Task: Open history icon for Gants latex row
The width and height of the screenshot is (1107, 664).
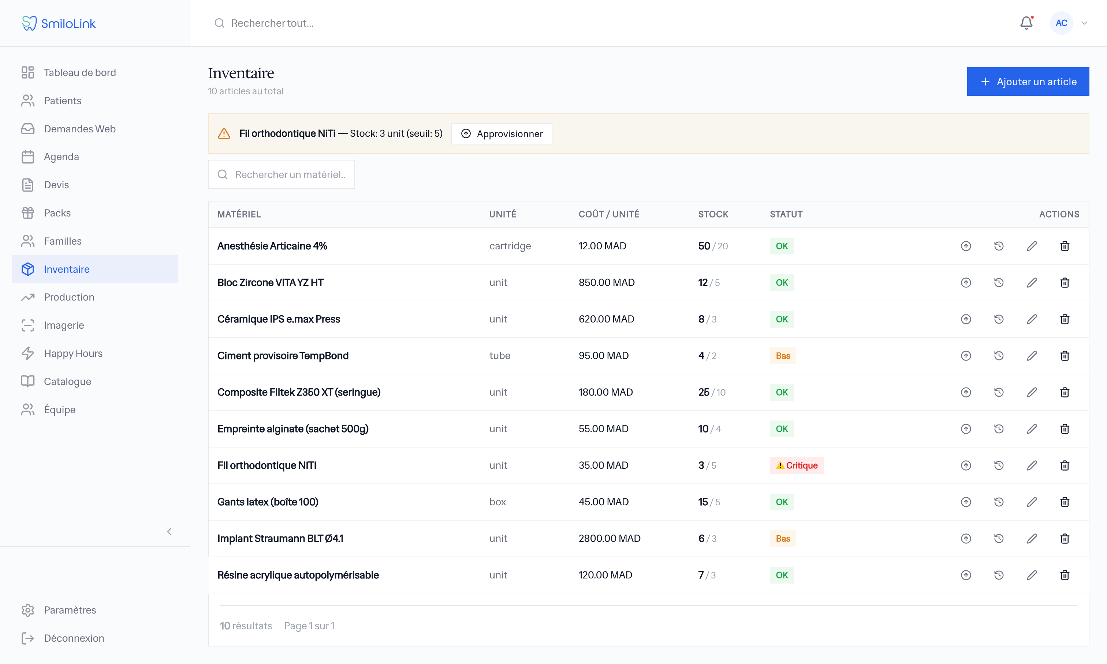Action: pyautogui.click(x=999, y=502)
